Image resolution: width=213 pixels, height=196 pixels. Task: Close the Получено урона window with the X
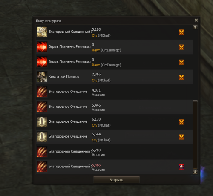pyautogui.click(x=196, y=20)
